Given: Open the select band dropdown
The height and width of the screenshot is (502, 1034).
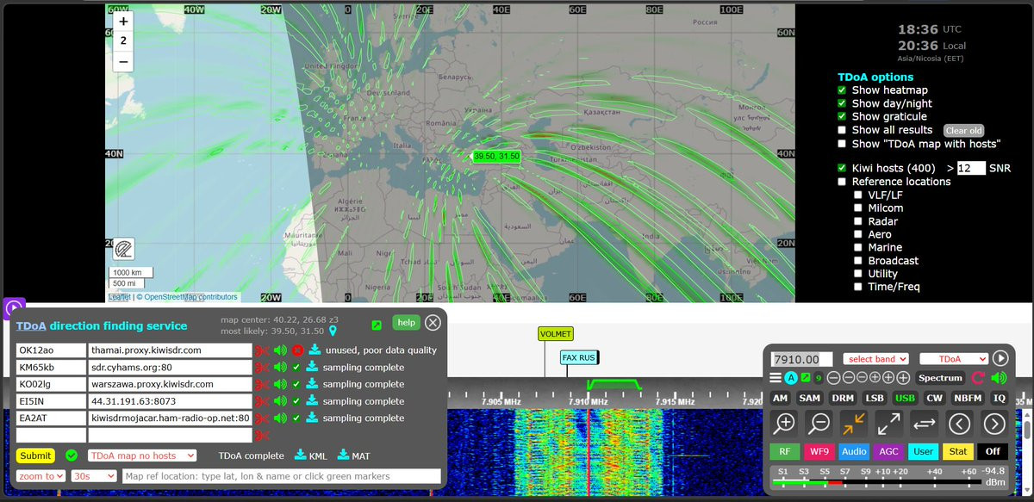Looking at the screenshot, I should pos(876,359).
